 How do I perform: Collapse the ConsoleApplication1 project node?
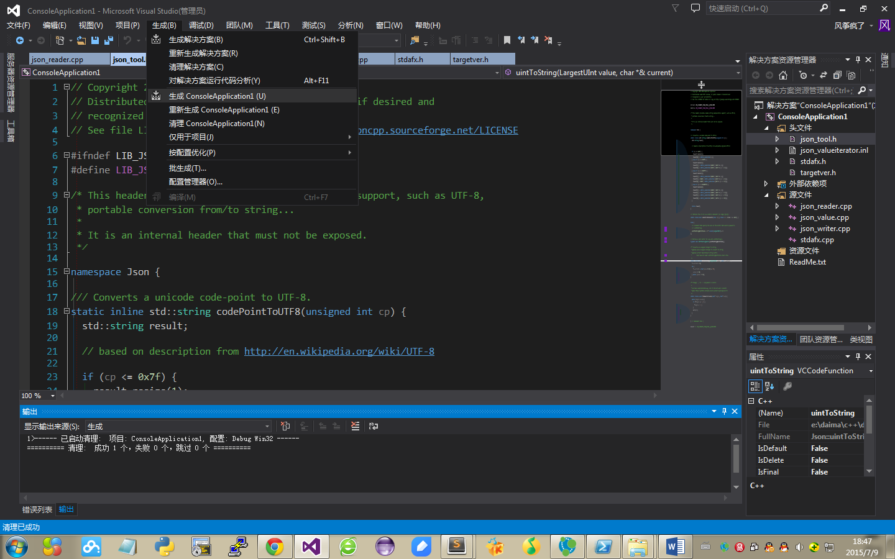click(756, 117)
